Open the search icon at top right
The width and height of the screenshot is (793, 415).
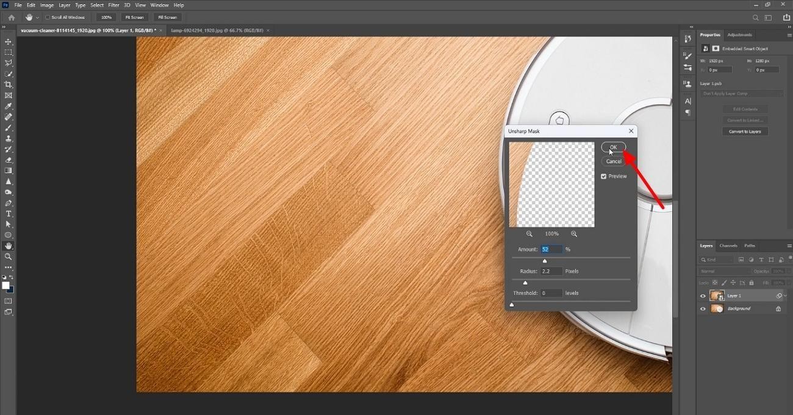(x=756, y=18)
